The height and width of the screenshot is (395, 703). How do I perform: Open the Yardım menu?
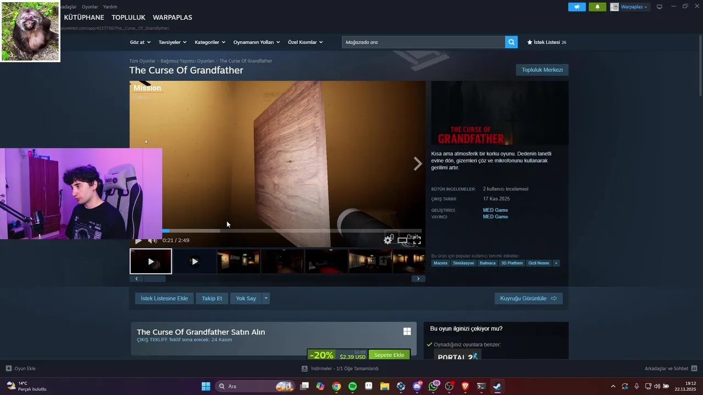tap(110, 7)
